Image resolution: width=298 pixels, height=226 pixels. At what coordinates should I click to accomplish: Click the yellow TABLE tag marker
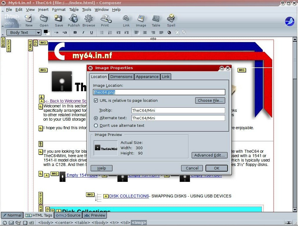click(x=30, y=46)
